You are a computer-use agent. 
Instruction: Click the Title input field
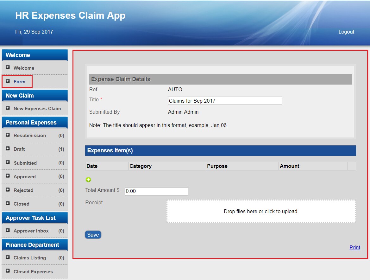click(225, 101)
